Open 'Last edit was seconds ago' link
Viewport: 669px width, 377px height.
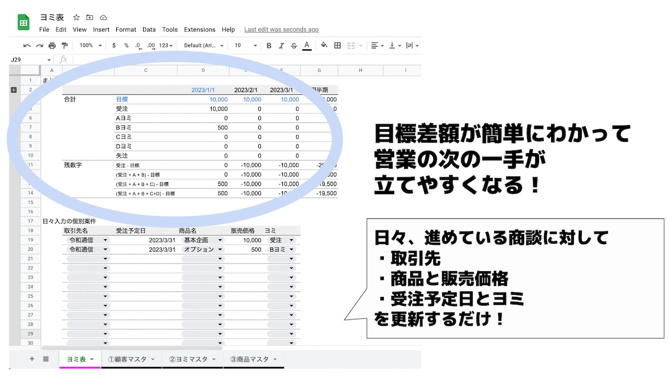281,30
